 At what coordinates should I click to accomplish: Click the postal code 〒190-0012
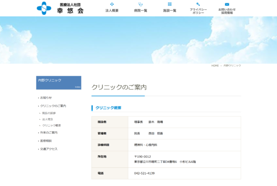coord(142,157)
